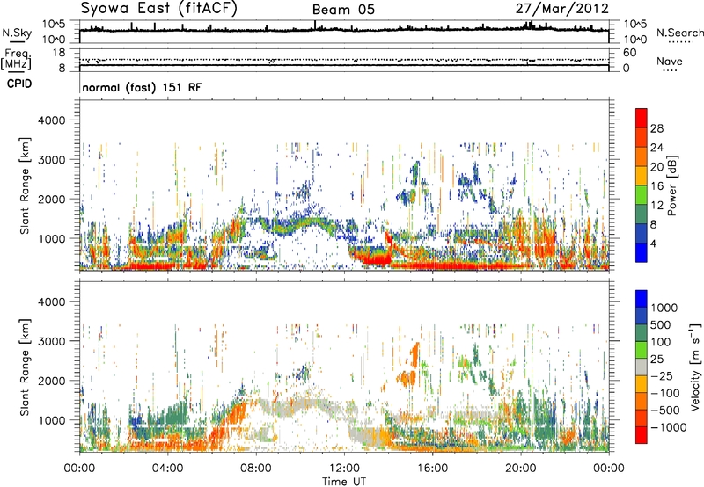Click the 'Time UT' axis label
This screenshot has height=487, width=704.
pos(344,482)
